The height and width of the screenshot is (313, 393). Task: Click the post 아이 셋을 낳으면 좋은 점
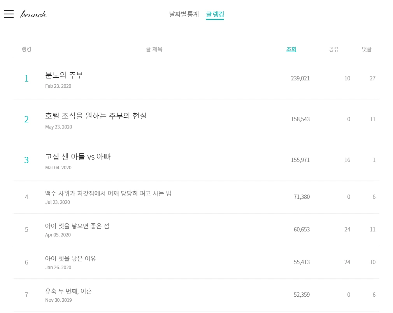click(77, 226)
